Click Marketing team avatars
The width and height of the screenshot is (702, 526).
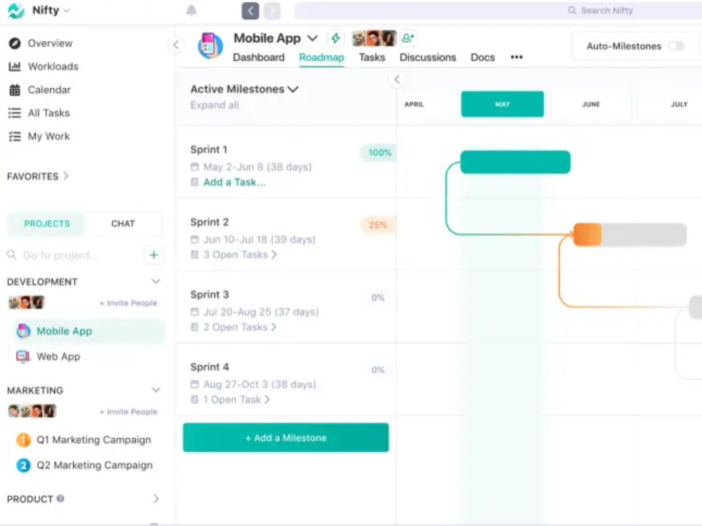32,411
